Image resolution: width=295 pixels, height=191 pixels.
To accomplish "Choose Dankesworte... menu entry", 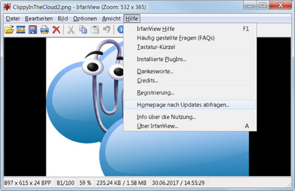I will click(x=190, y=71).
